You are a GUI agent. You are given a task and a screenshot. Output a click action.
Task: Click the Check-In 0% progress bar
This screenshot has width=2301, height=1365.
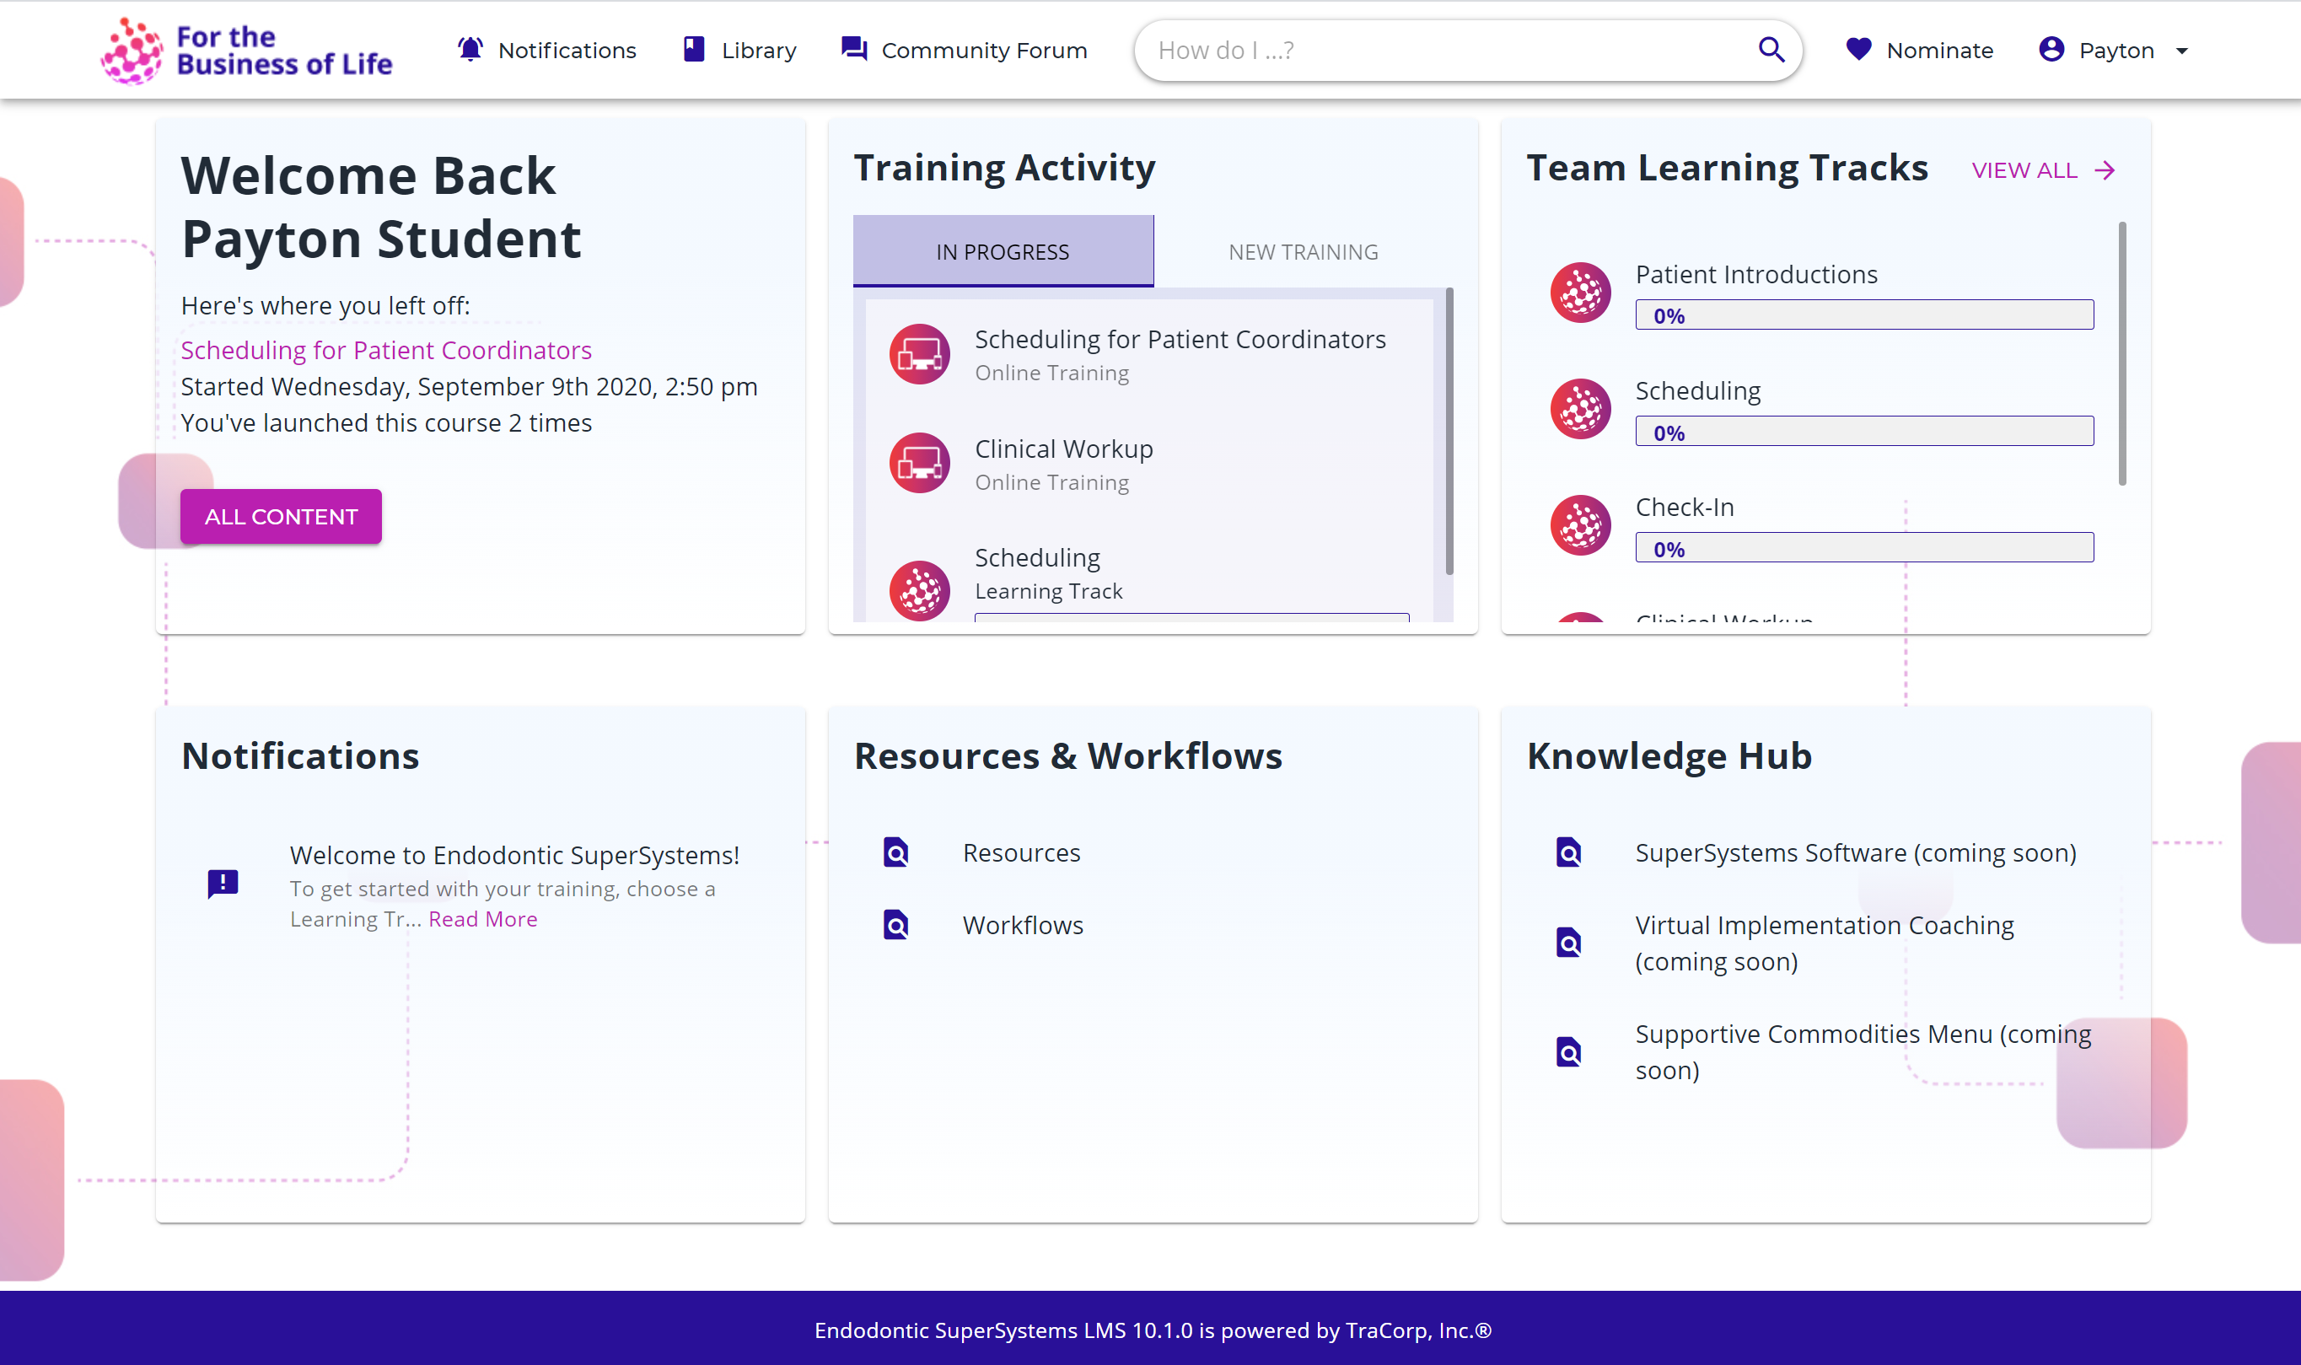click(x=1863, y=548)
